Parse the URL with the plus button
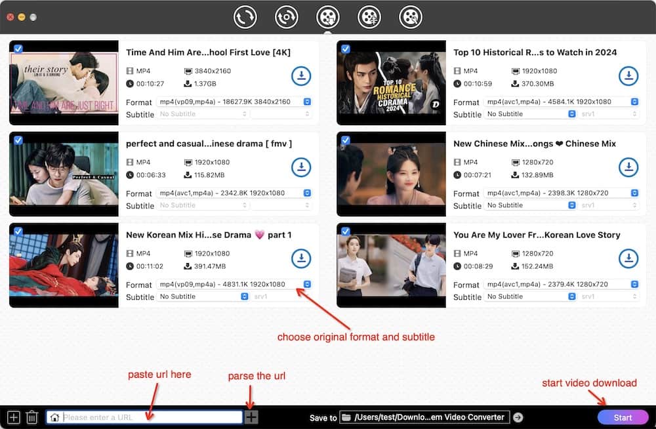The image size is (656, 429). pyautogui.click(x=251, y=417)
